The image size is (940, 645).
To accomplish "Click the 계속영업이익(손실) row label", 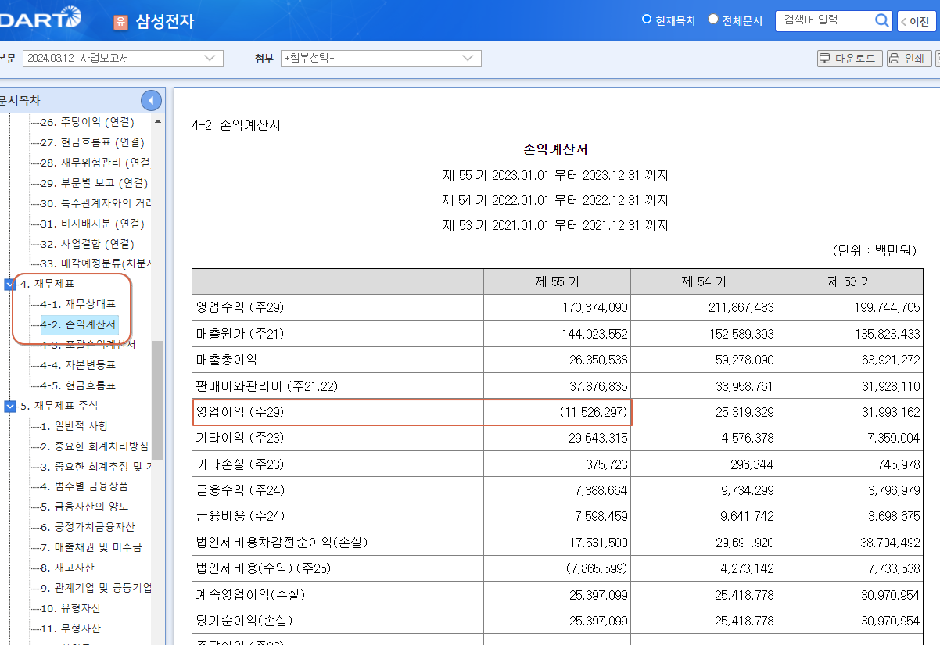I will coord(251,595).
